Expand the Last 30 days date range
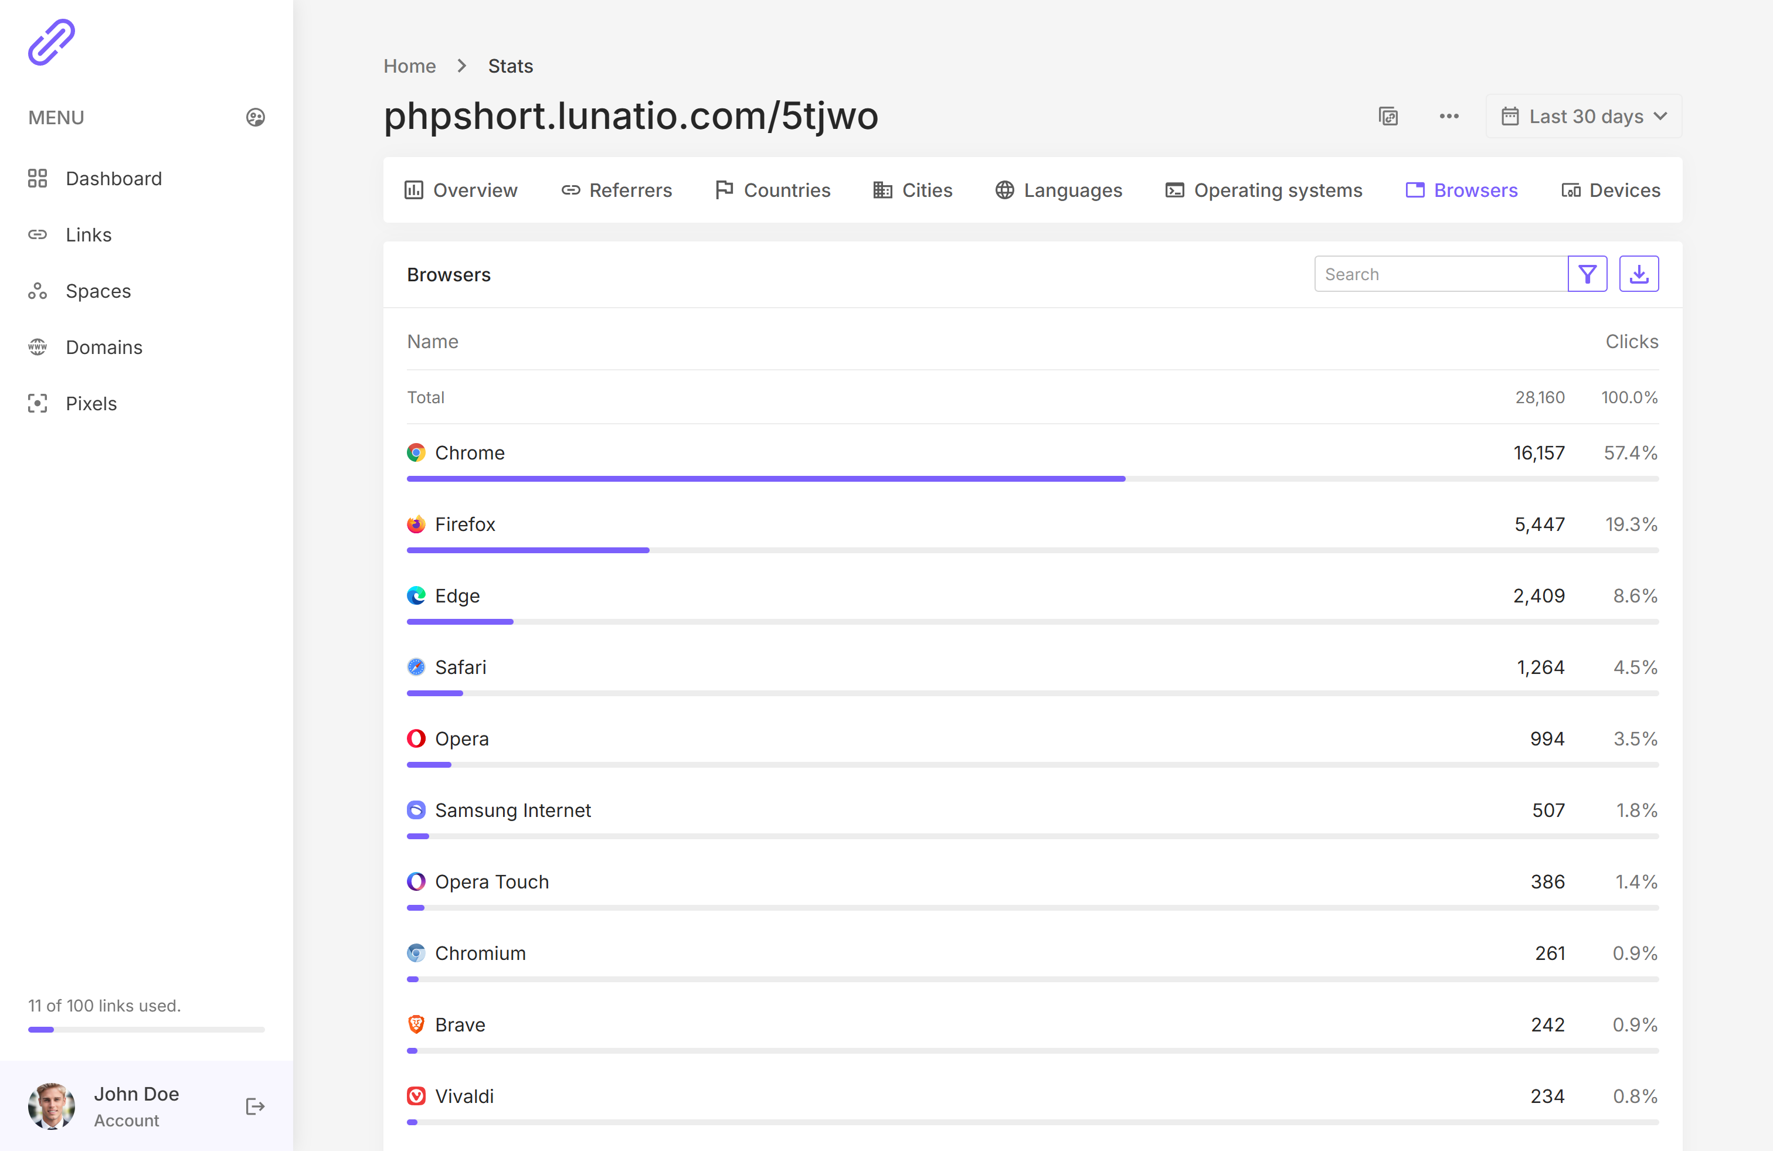Image resolution: width=1773 pixels, height=1151 pixels. pos(1584,117)
